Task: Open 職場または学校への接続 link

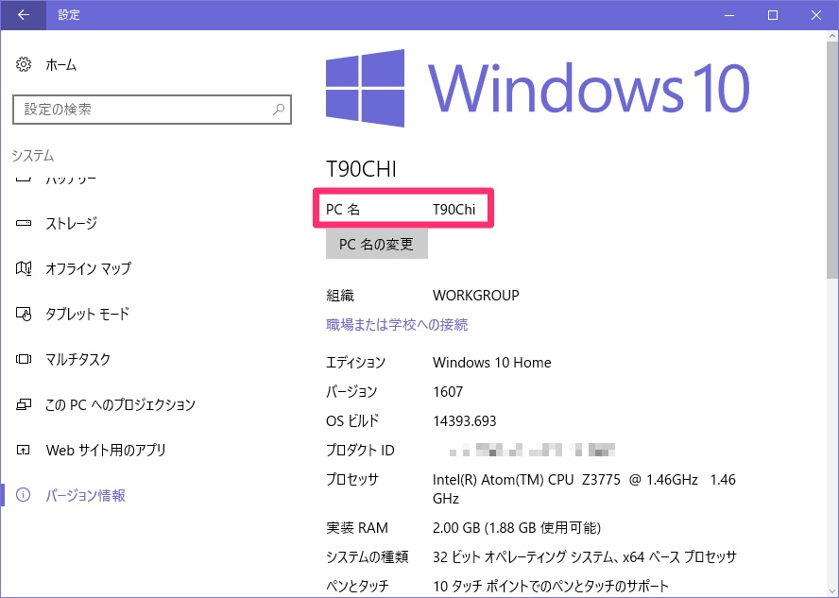Action: [x=397, y=325]
